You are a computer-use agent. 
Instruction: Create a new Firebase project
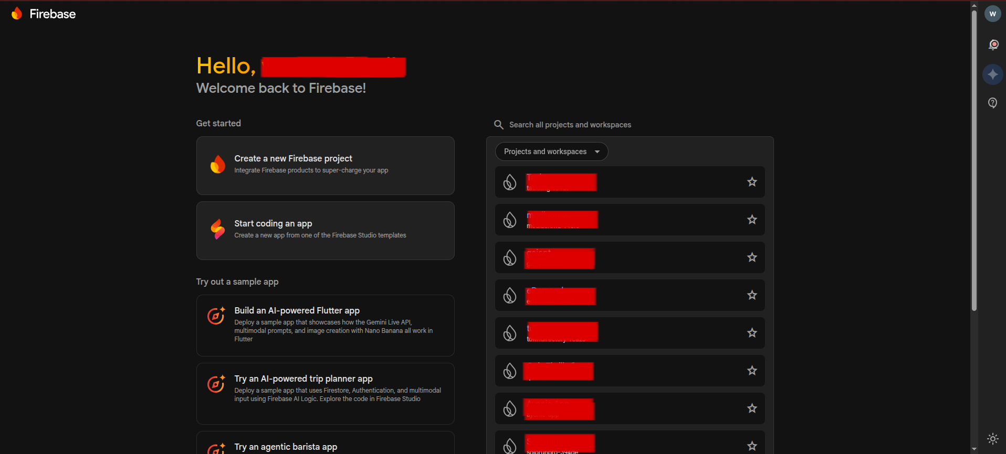325,166
